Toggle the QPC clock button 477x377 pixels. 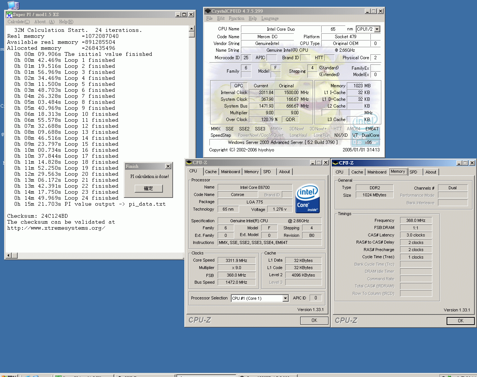(x=239, y=86)
